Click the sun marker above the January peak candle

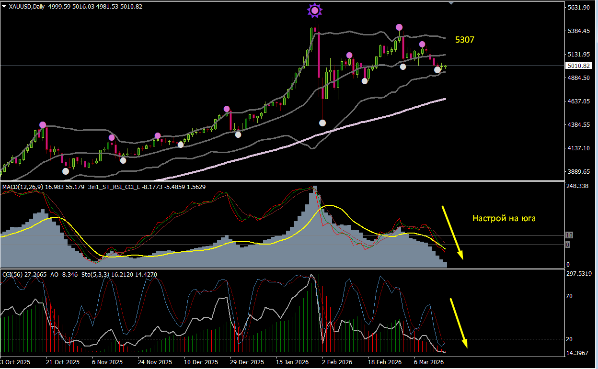point(315,10)
